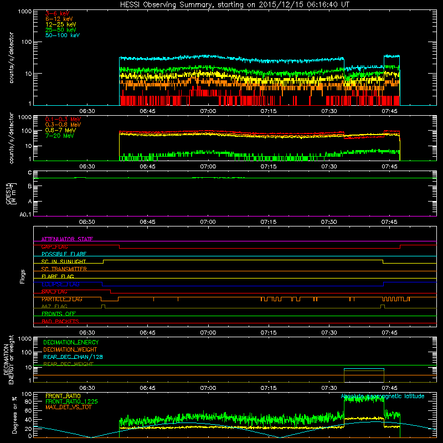Select the FLARE_FLAG label
This screenshot has width=443, height=443.
tap(58, 276)
